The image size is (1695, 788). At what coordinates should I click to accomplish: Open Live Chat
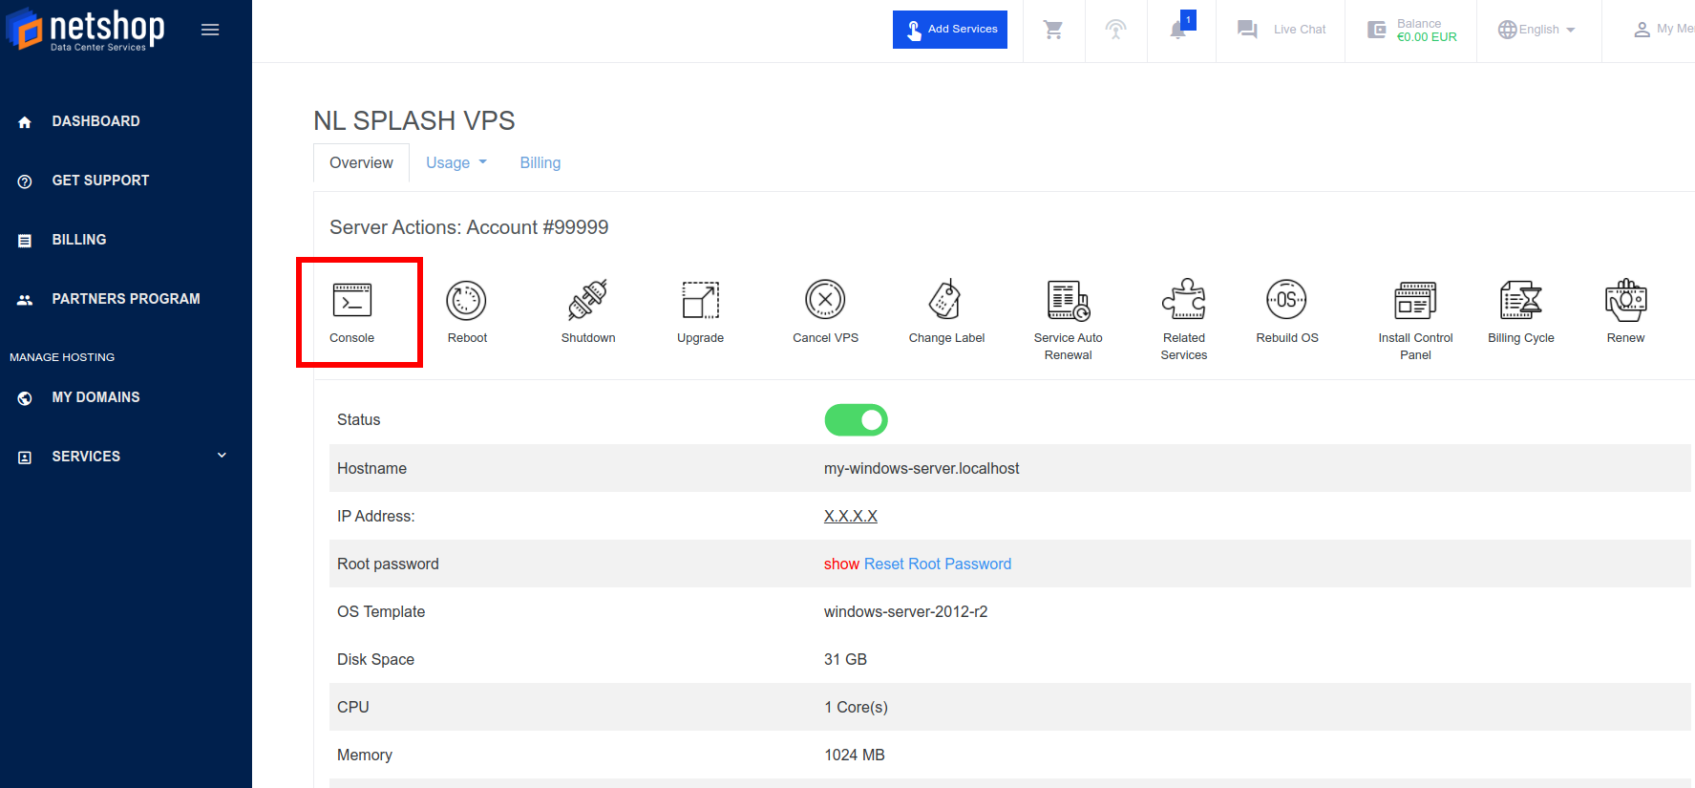1281,30
